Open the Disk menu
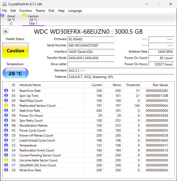This screenshot has width=177, height=181. (x=51, y=11)
